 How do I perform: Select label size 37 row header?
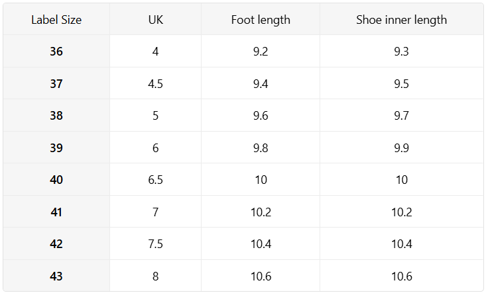pyautogui.click(x=56, y=83)
